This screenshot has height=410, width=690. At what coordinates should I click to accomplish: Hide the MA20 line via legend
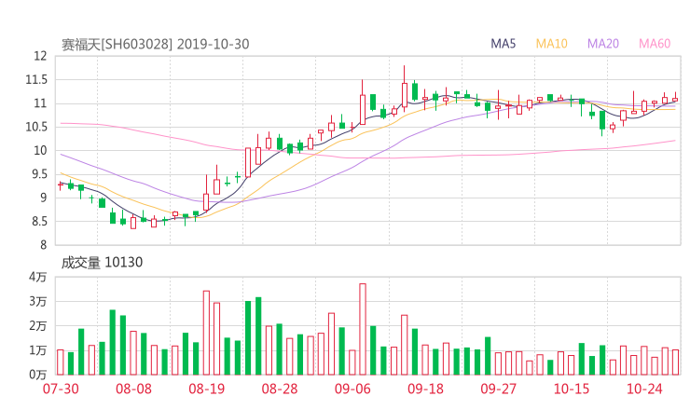[x=603, y=44]
